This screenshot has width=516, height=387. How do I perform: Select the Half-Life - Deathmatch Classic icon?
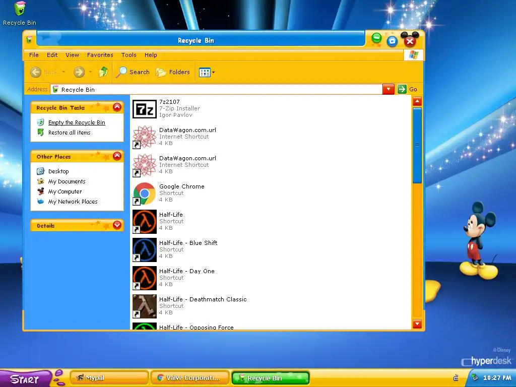(145, 306)
